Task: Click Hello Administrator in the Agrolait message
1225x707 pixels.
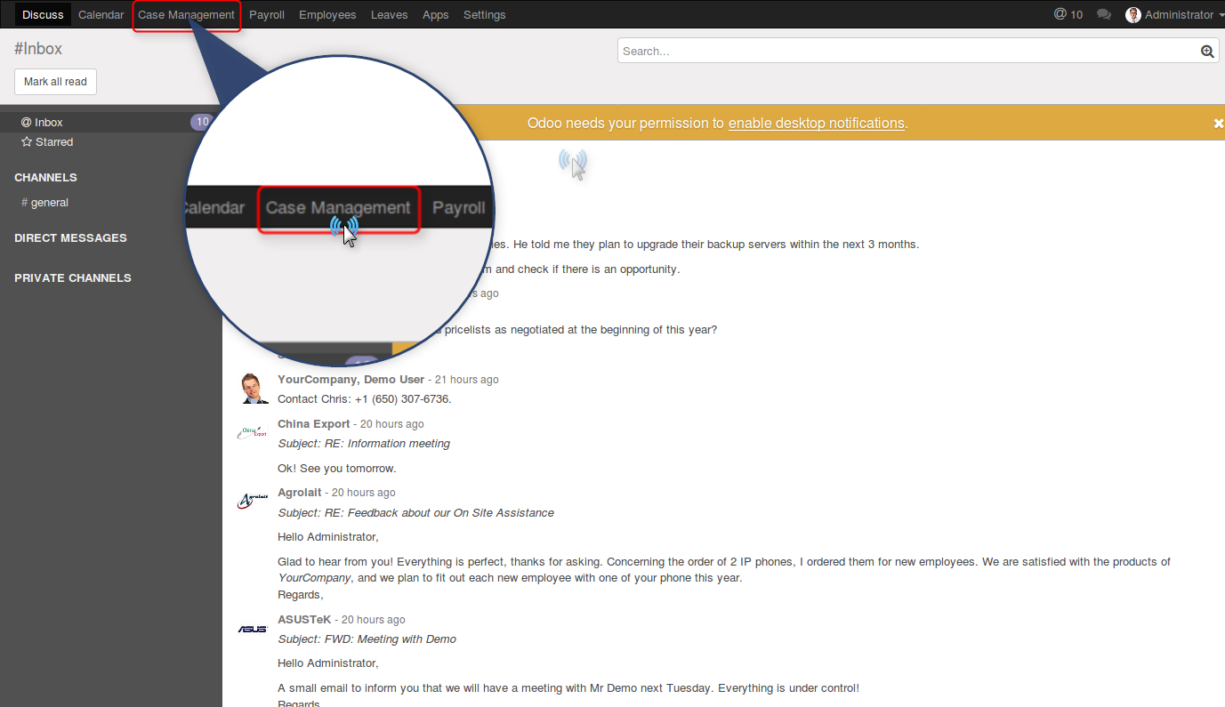Action: [x=328, y=537]
